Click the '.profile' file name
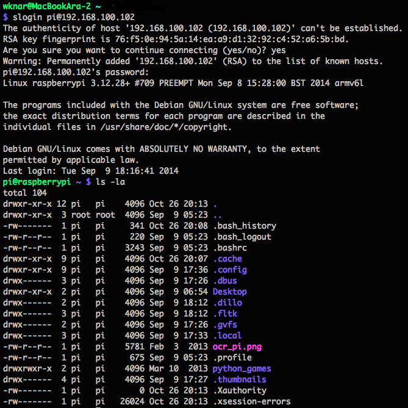The image size is (408, 408). click(232, 358)
